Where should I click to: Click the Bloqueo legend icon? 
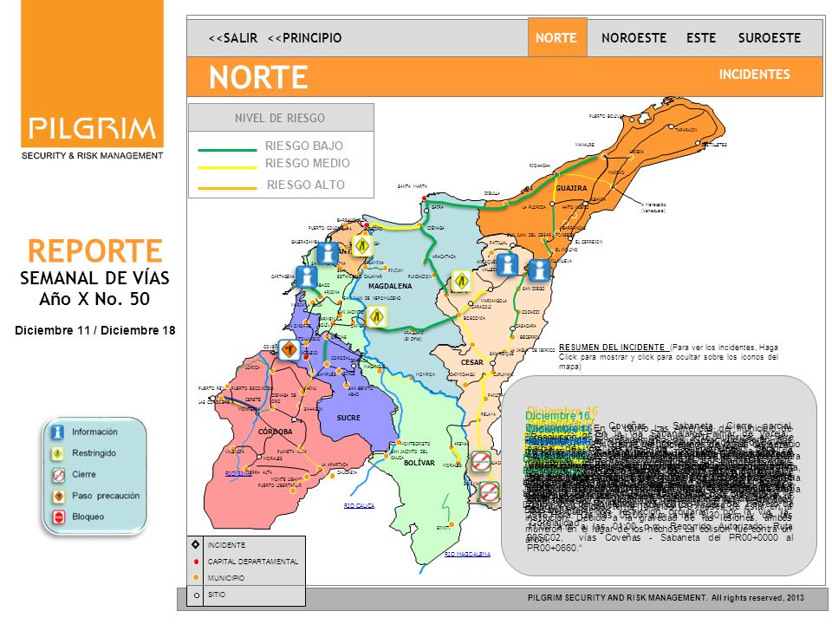click(58, 517)
